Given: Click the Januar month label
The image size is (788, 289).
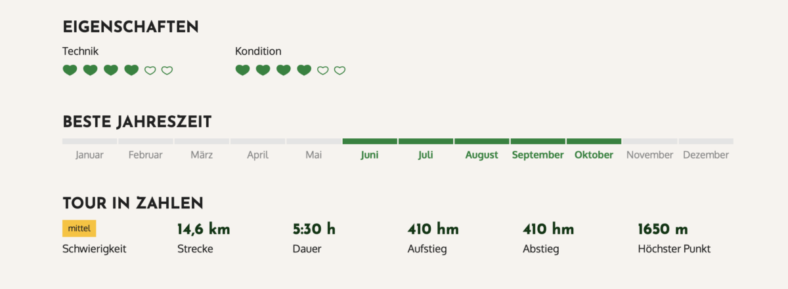Looking at the screenshot, I should [90, 155].
